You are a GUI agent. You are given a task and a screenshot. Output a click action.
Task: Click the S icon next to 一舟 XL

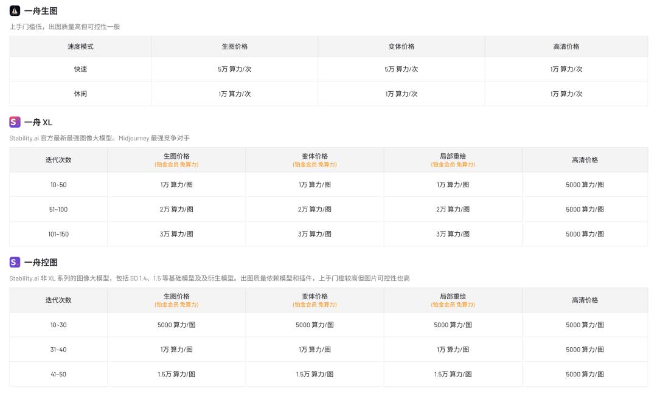click(x=15, y=122)
